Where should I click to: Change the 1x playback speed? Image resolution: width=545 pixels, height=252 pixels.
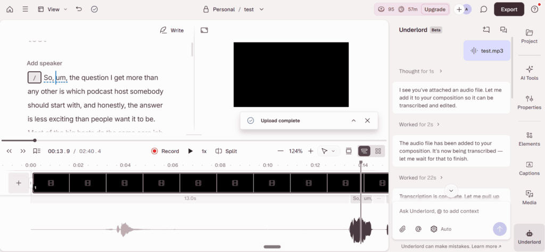pyautogui.click(x=204, y=151)
